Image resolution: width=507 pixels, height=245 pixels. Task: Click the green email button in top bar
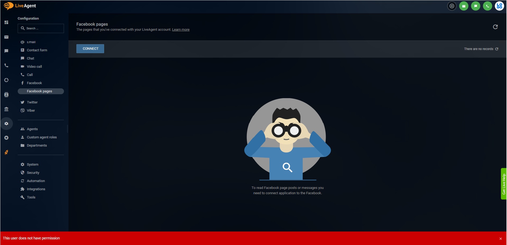(x=464, y=6)
